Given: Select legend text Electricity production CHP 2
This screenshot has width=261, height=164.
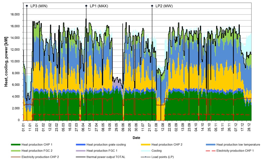Looking at the screenshot, I should tap(40, 157).
